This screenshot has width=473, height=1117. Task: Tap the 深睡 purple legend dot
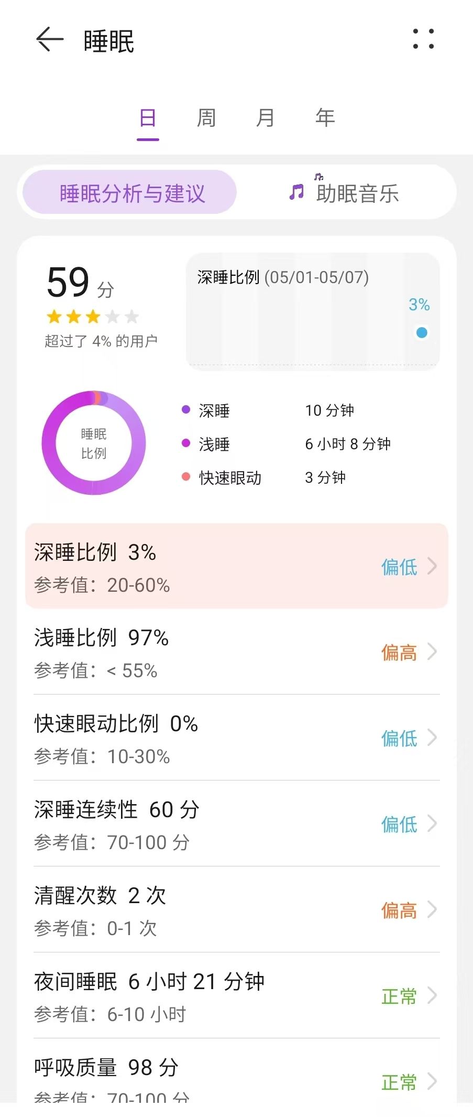(185, 409)
